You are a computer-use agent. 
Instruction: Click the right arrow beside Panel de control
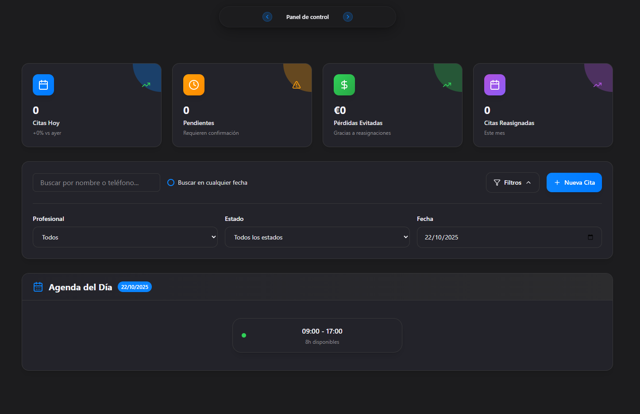pos(348,17)
